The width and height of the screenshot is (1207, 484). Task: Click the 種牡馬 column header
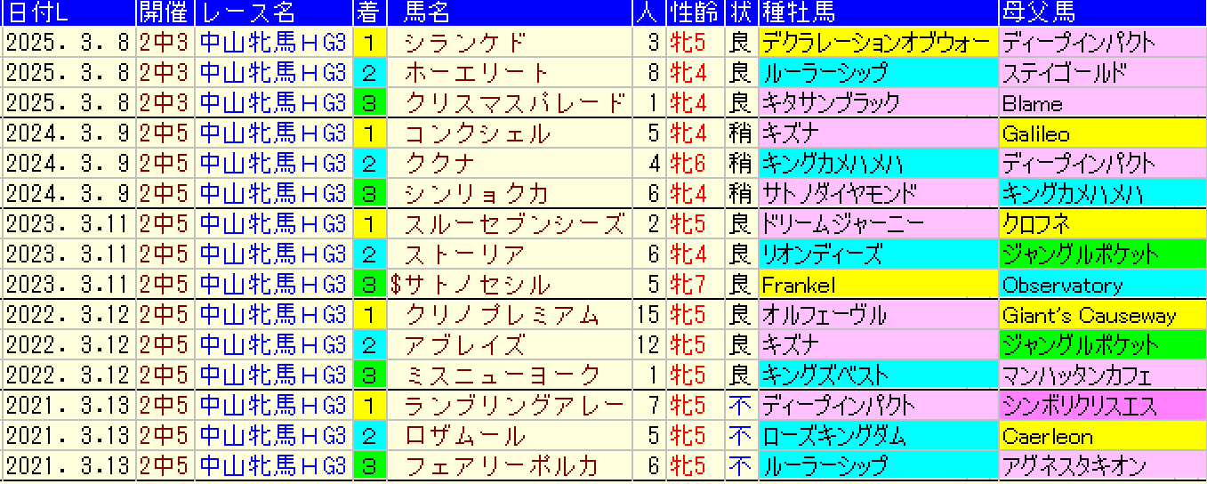point(798,12)
